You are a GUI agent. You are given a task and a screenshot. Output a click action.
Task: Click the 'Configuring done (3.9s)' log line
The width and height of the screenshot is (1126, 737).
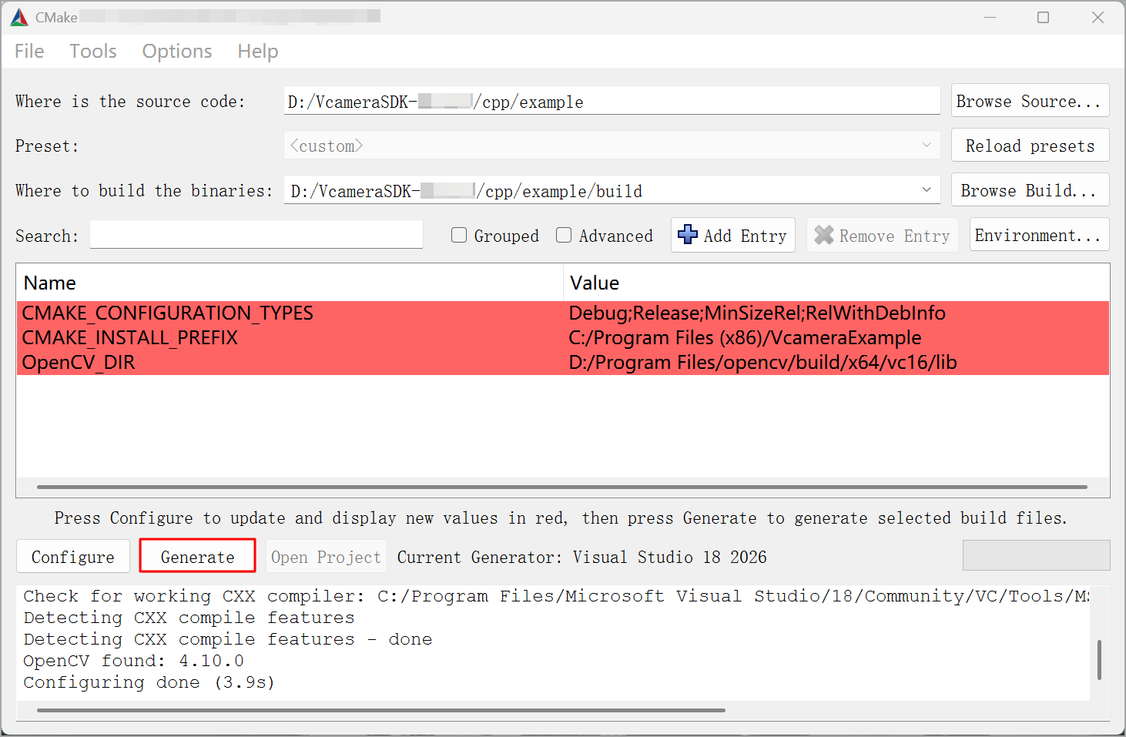pos(149,682)
